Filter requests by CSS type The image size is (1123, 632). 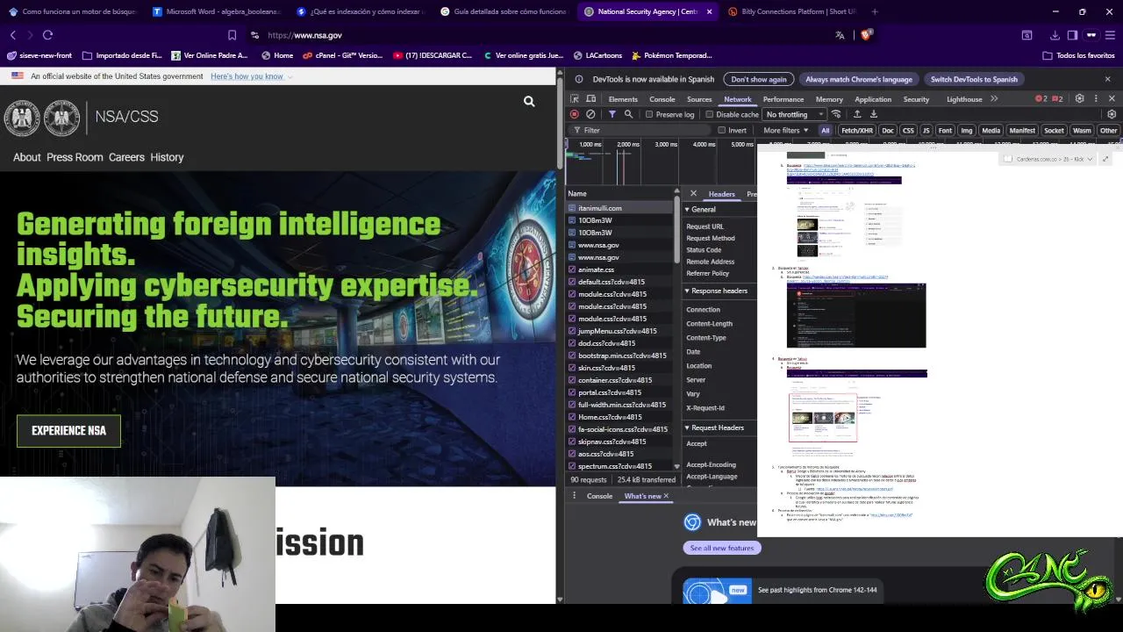point(908,130)
